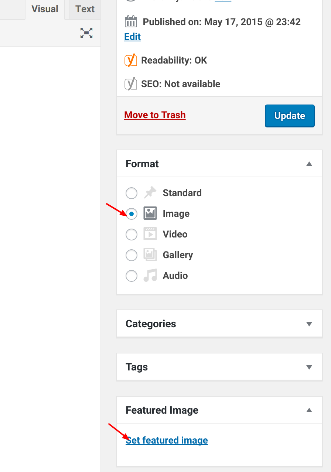Collapse the Format panel
The height and width of the screenshot is (472, 331).
tap(309, 164)
